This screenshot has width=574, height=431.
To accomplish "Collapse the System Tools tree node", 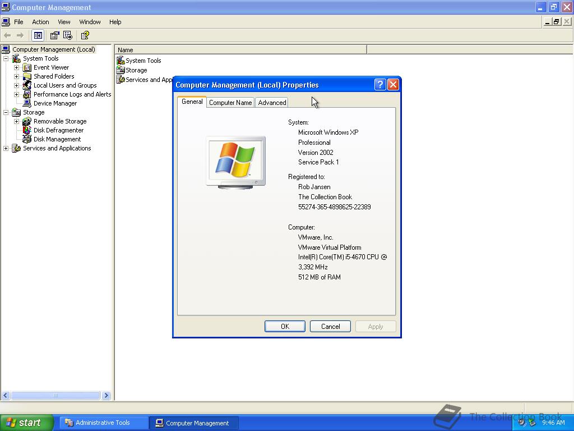I will pos(6,58).
